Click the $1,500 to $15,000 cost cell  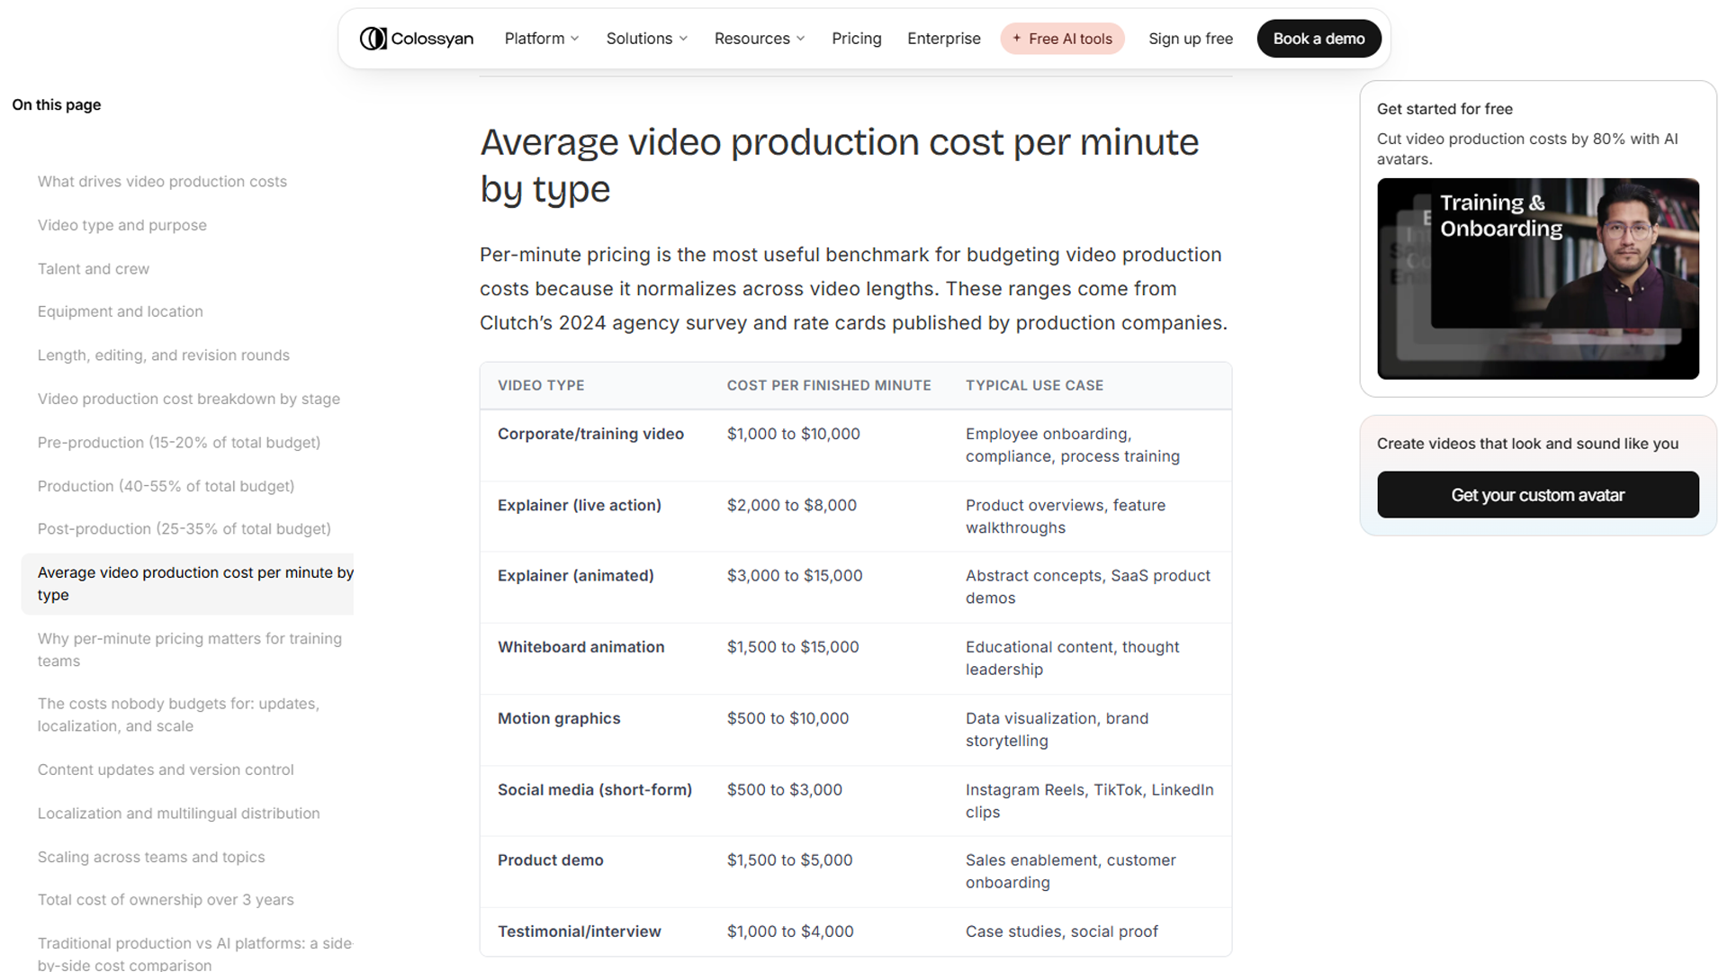pyautogui.click(x=792, y=647)
